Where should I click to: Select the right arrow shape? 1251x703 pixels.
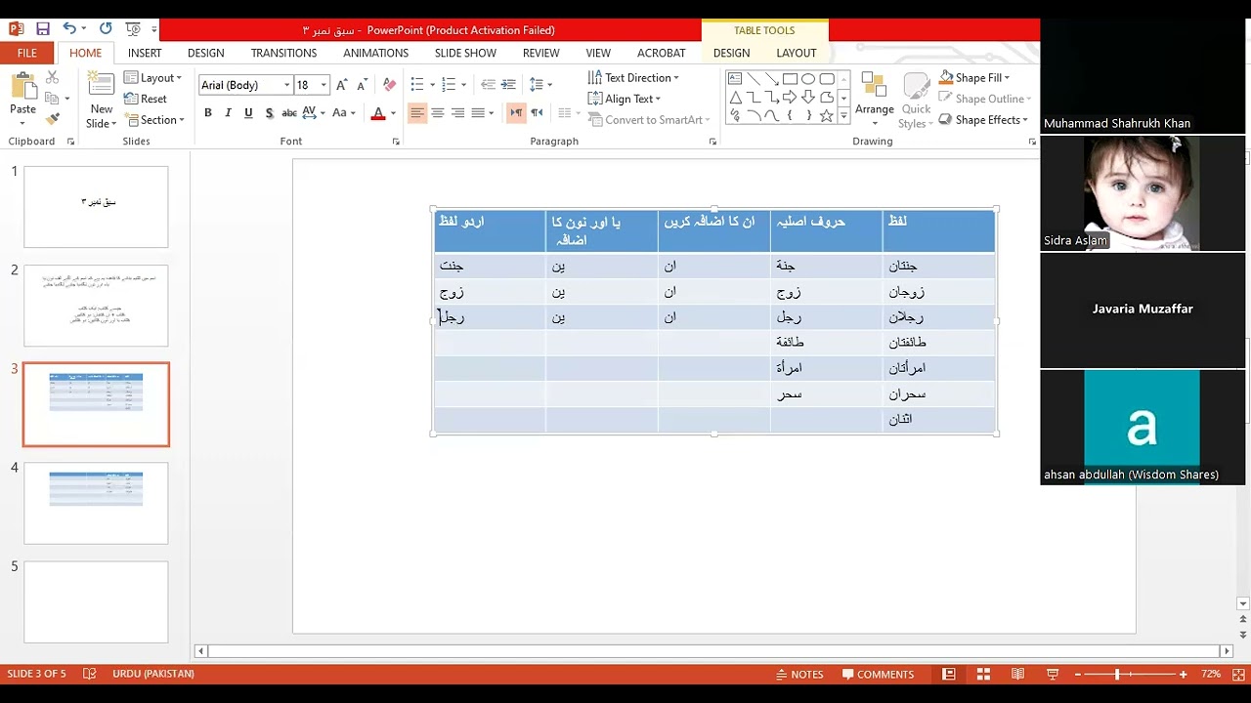click(790, 98)
